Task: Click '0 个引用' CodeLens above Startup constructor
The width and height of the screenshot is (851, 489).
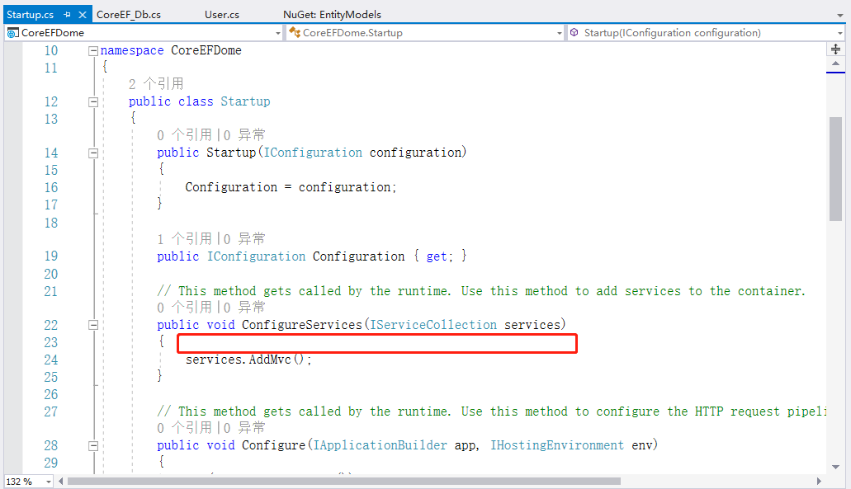Action: [185, 135]
